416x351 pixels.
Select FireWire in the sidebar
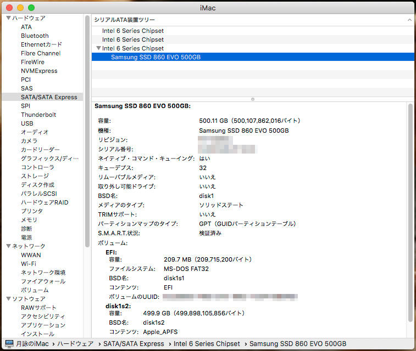click(32, 62)
